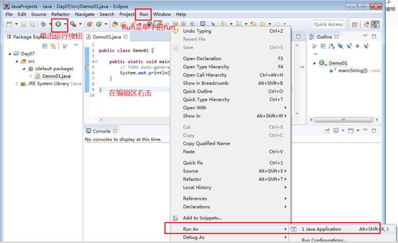Click the New Java Class icon

pyautogui.click(x=99, y=24)
